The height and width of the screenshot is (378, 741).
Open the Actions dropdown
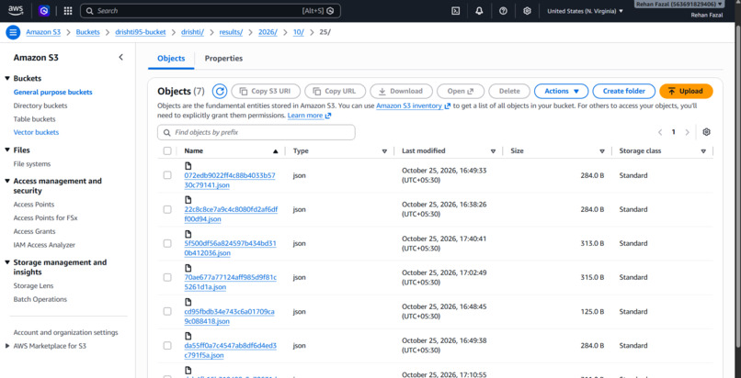(x=561, y=91)
